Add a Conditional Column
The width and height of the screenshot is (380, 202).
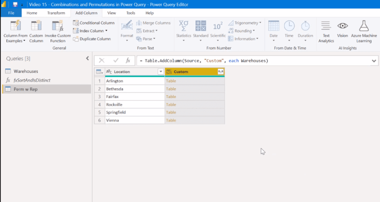pos(94,23)
